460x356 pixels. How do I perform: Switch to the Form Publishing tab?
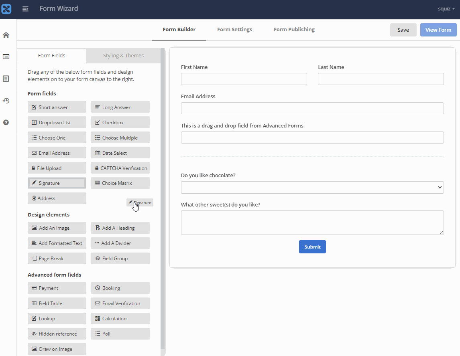coord(294,30)
